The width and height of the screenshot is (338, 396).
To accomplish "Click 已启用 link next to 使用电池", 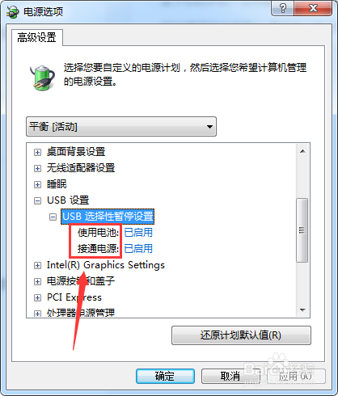I will pos(138,233).
